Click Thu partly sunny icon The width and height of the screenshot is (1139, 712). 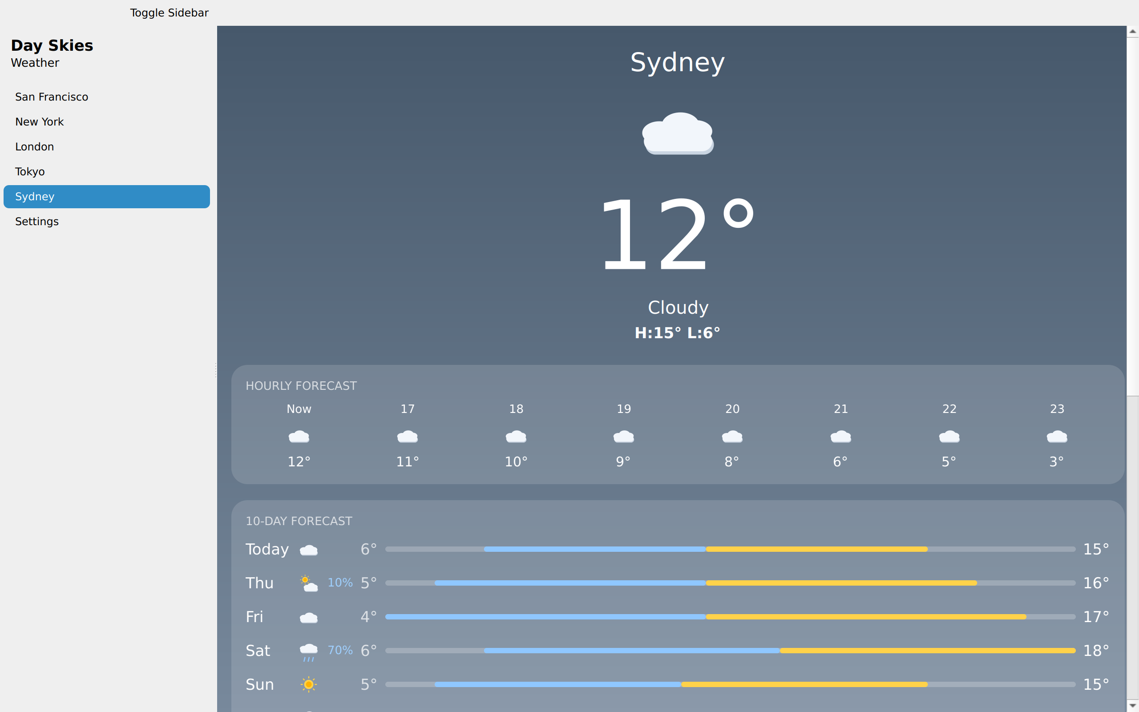pos(309,583)
